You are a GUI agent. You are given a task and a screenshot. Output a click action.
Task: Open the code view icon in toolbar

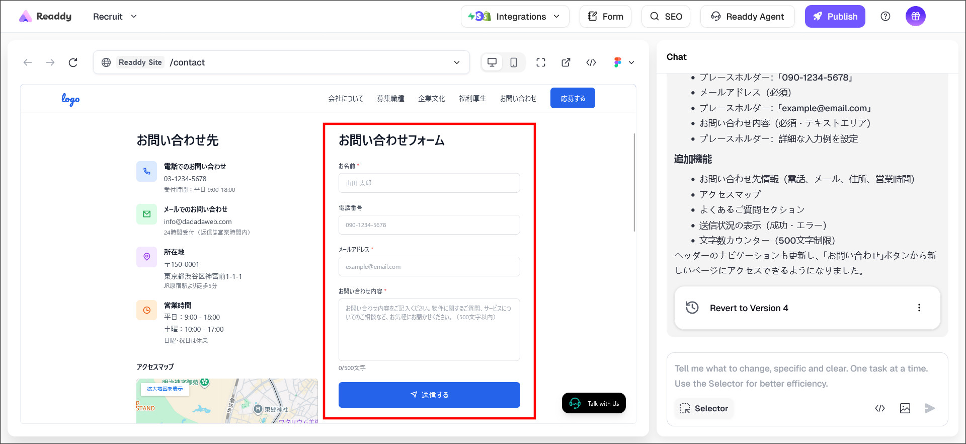(x=591, y=62)
